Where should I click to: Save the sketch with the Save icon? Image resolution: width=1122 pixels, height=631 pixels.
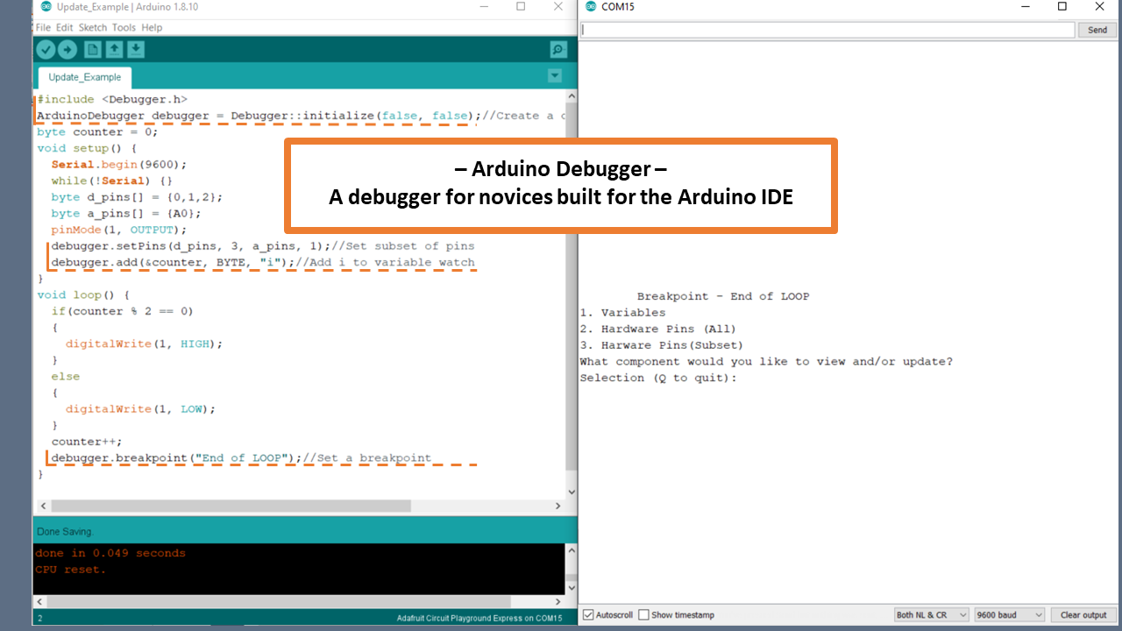(135, 50)
